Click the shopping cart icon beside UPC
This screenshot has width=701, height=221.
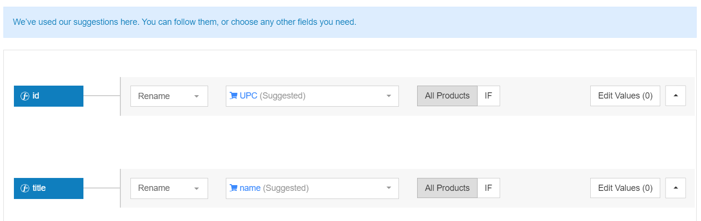234,96
